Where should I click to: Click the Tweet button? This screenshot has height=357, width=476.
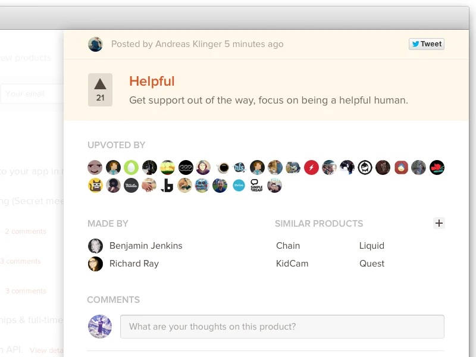(426, 44)
